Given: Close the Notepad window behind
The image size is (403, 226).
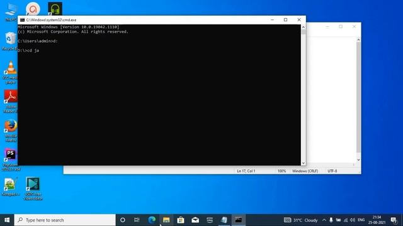Looking at the screenshot, I should coord(354,26).
